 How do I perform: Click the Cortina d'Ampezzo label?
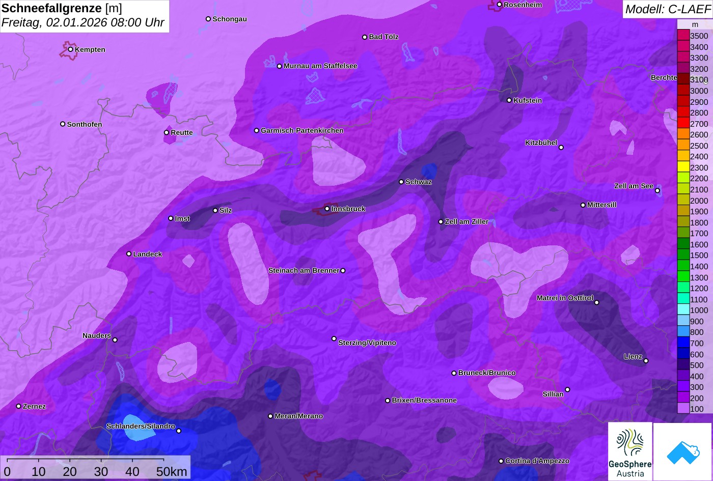tap(537, 461)
